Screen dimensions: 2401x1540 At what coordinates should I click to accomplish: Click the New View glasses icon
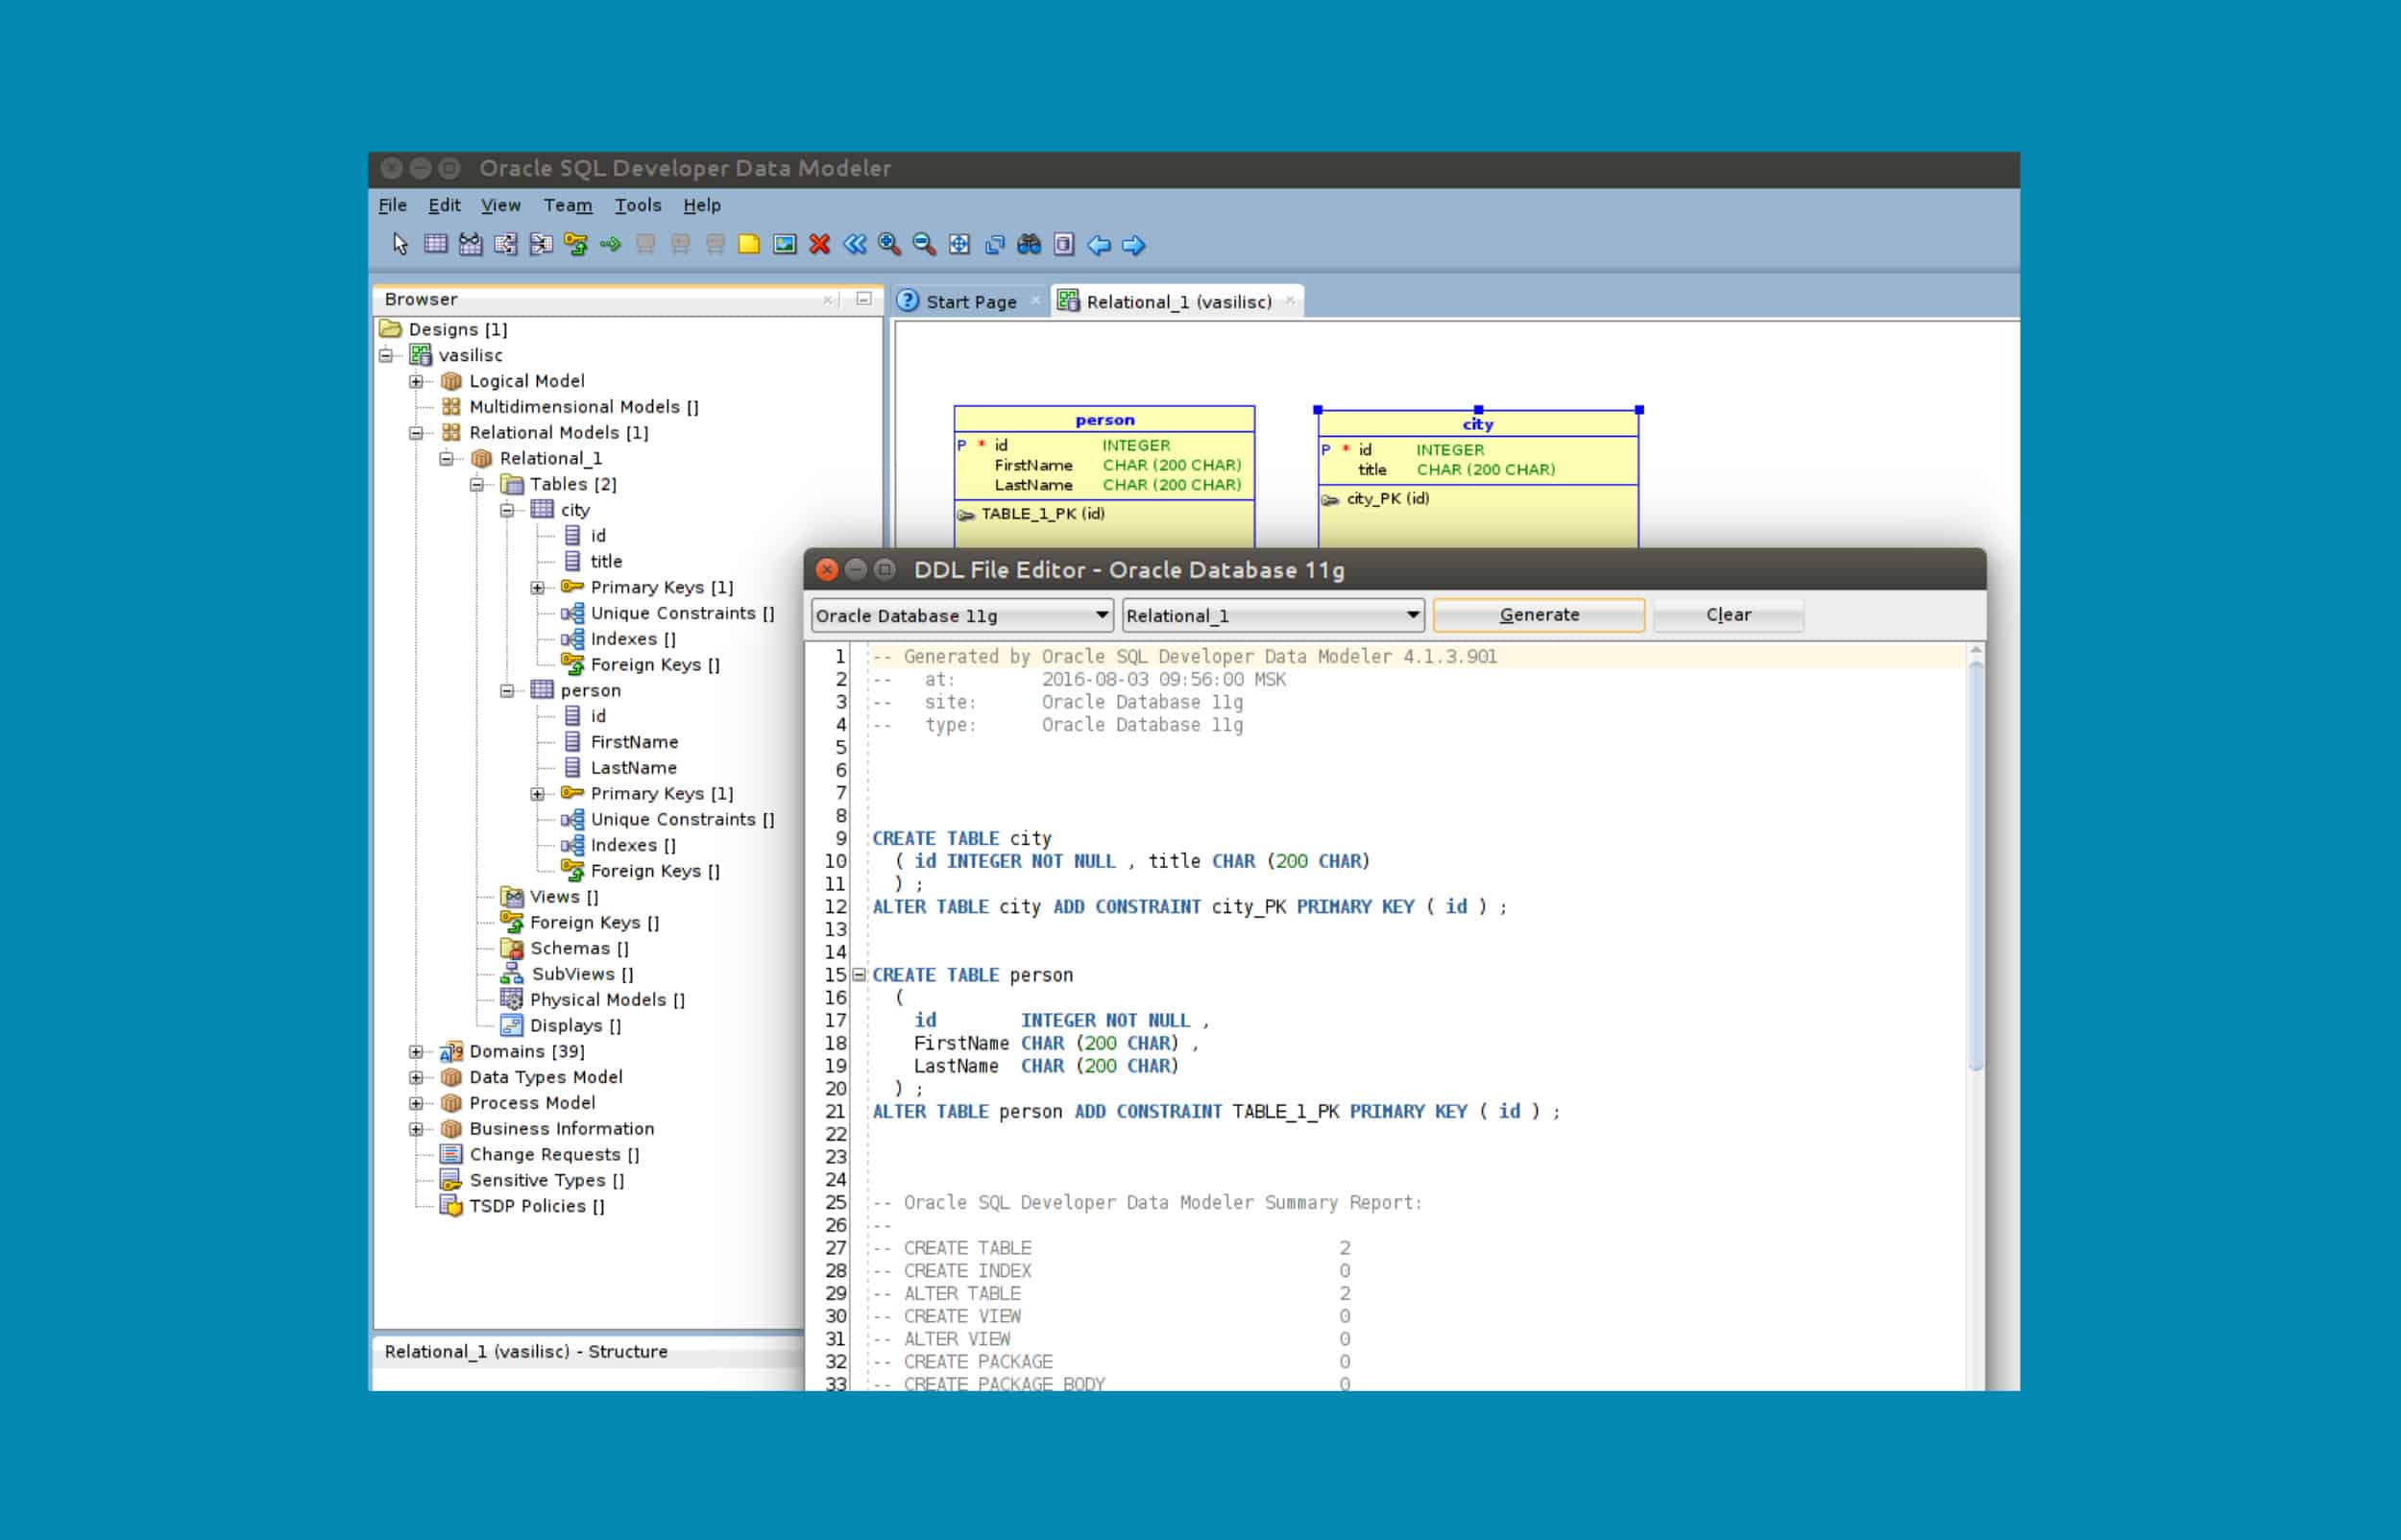pyautogui.click(x=470, y=244)
